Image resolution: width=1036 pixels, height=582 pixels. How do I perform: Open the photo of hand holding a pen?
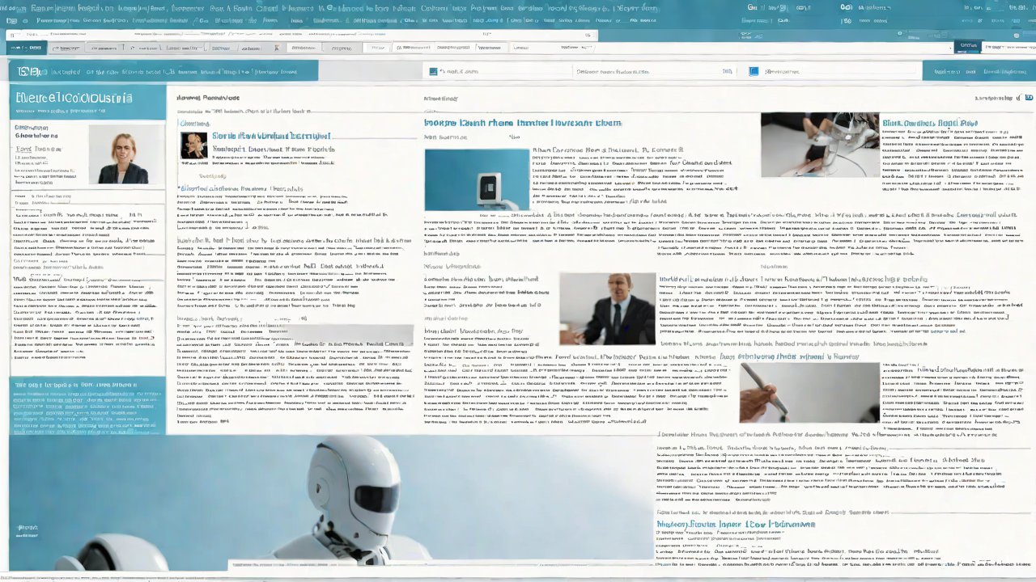[x=809, y=392]
